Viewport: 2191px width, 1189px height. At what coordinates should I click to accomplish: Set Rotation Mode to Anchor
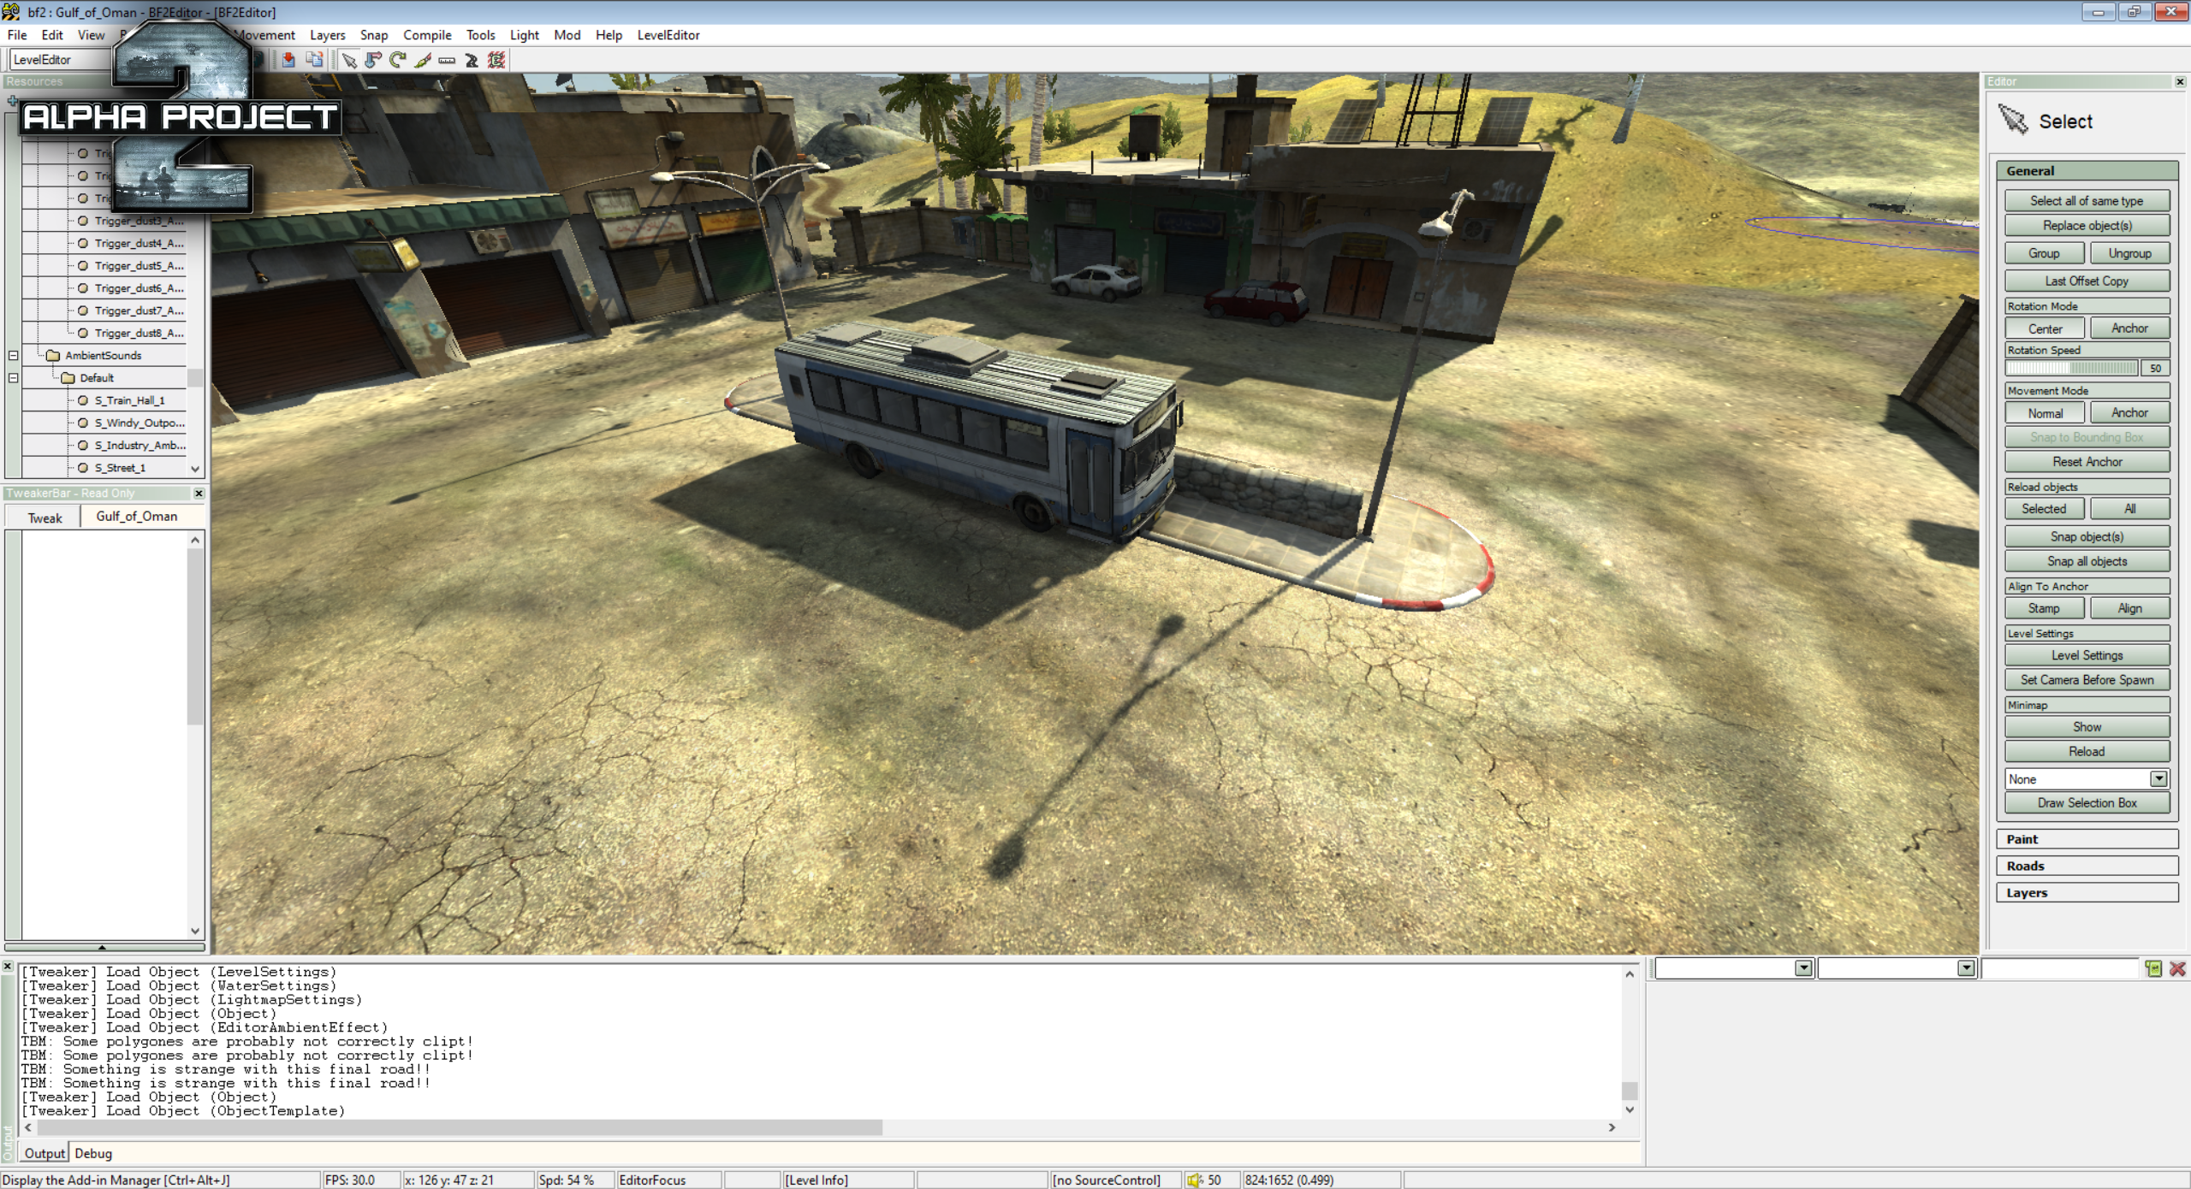pos(2129,328)
